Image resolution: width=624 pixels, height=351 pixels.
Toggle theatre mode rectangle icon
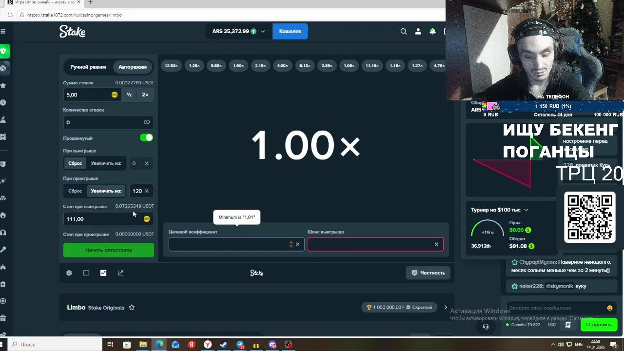(x=86, y=273)
